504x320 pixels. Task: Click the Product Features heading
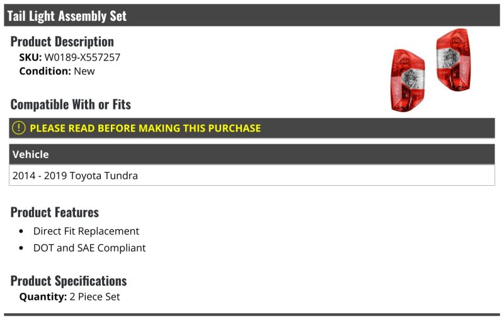[x=55, y=212]
